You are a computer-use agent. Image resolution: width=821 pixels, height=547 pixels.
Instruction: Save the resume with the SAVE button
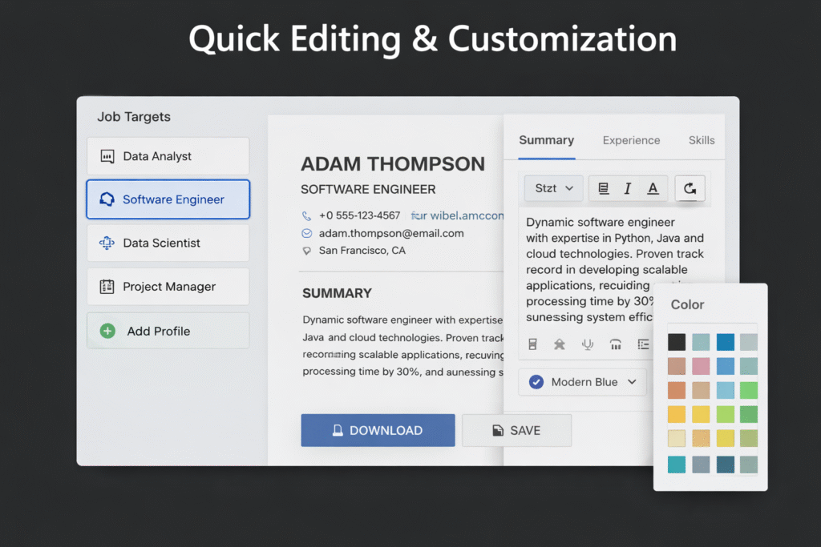pos(516,430)
